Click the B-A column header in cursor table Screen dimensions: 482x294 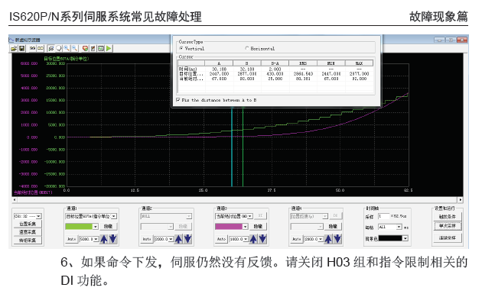point(275,63)
